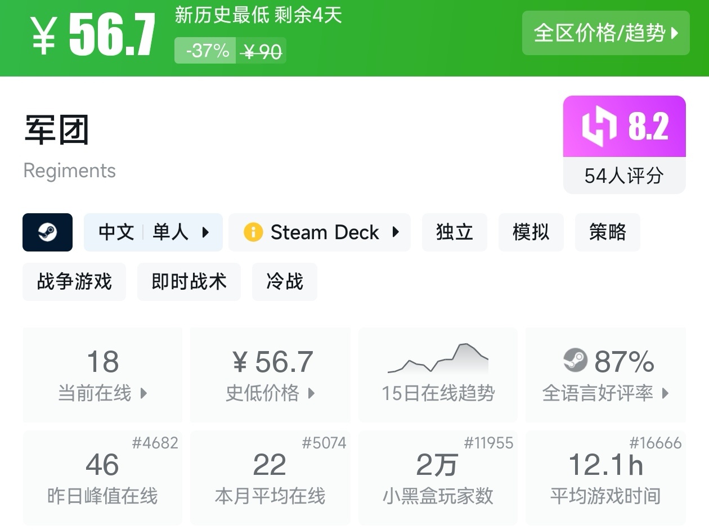Select the 策略 strategy tag
The width and height of the screenshot is (709, 530).
[x=607, y=232]
